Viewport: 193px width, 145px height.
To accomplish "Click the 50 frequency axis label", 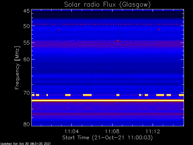I will 27,26.
